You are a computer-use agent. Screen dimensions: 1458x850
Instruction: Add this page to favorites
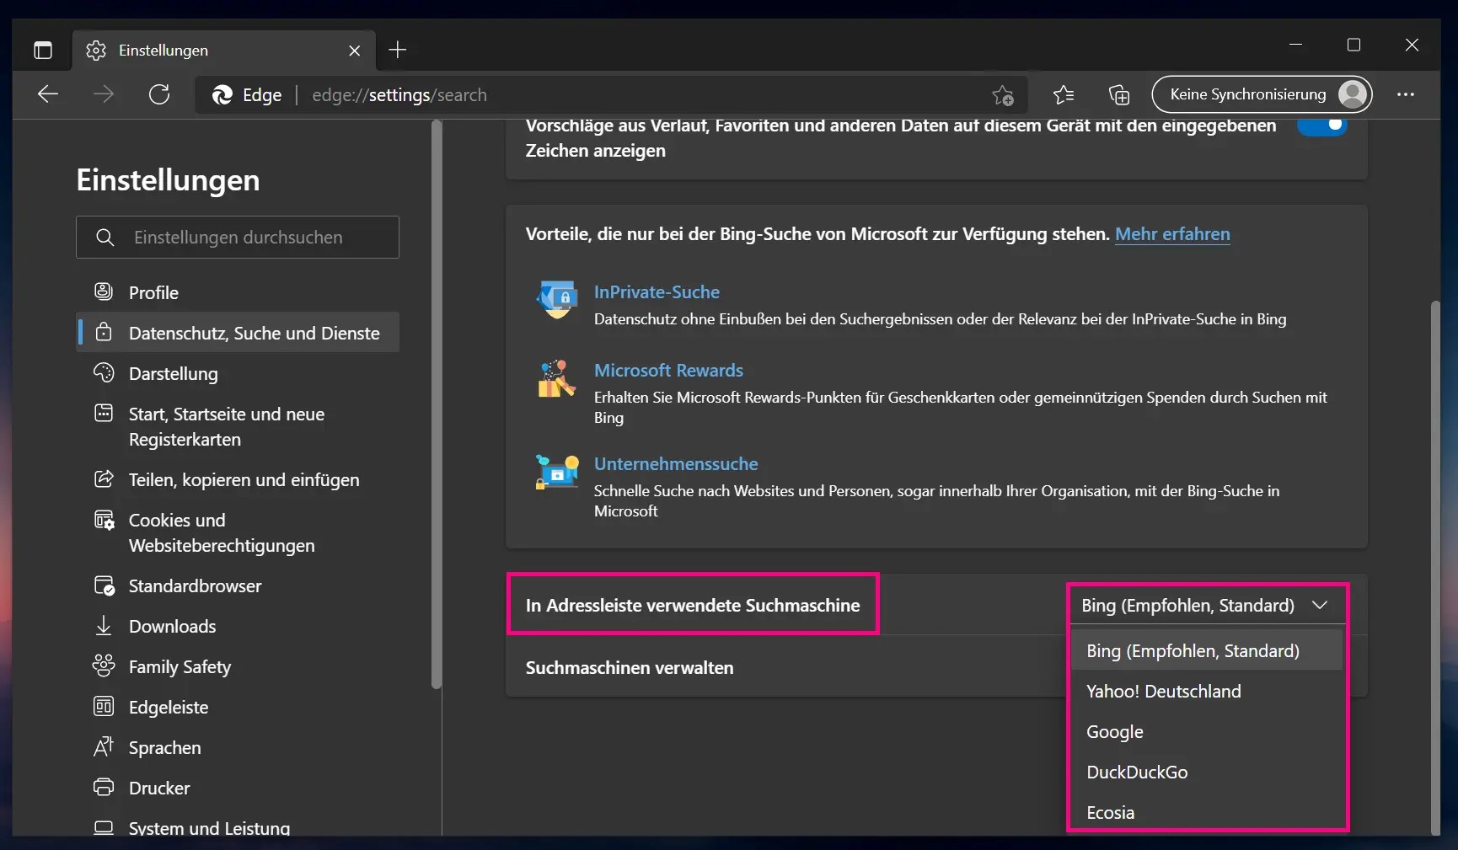click(x=1003, y=95)
